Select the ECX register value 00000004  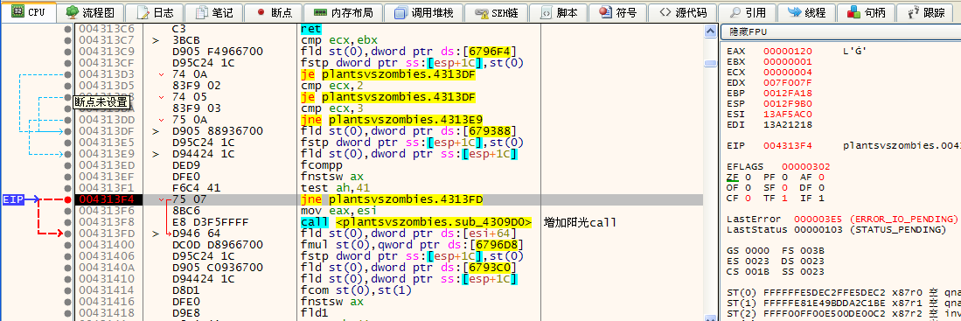(x=788, y=72)
